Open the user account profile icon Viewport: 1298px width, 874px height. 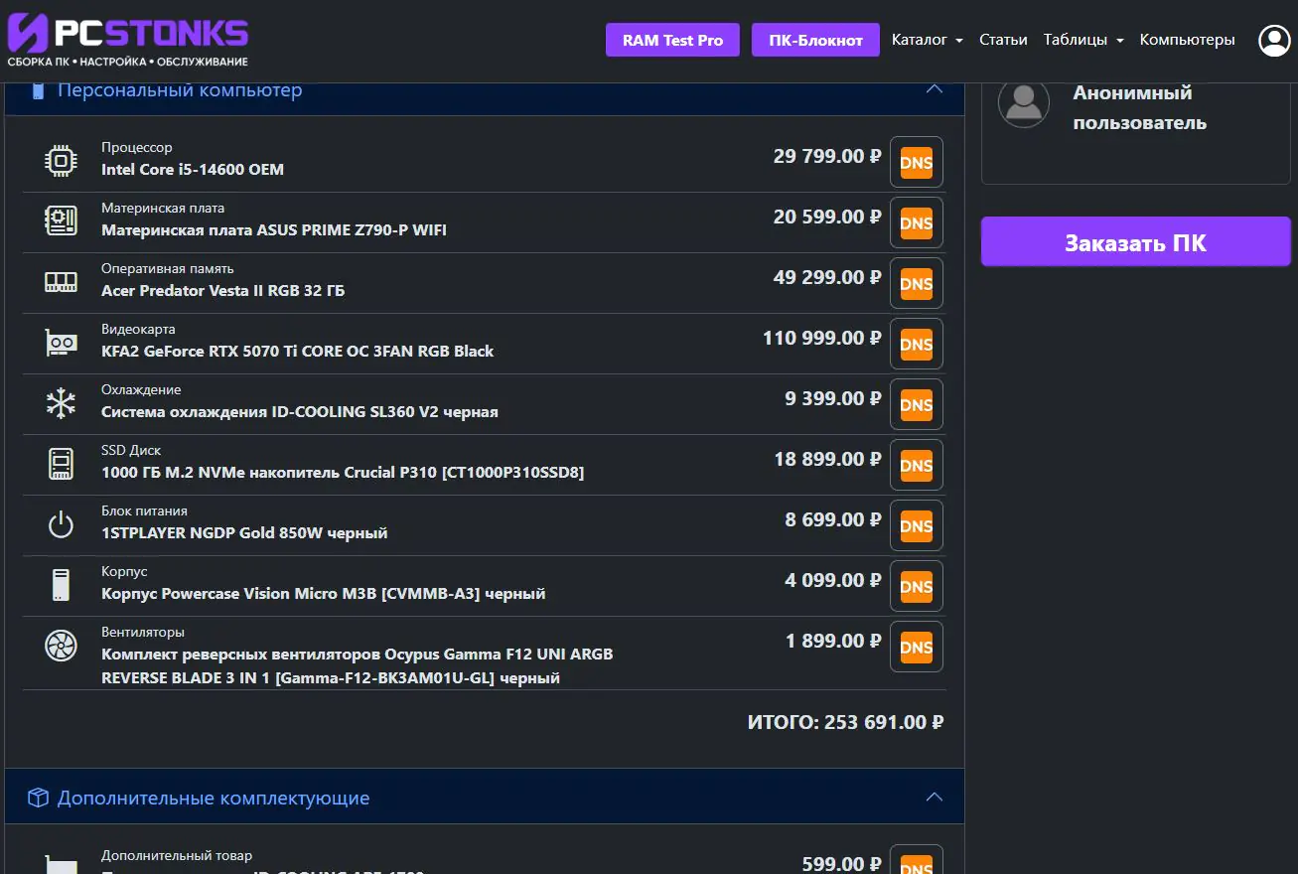point(1274,41)
